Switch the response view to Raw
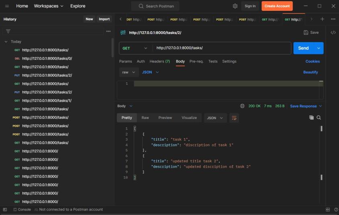This screenshot has height=215, width=339. 145,118
